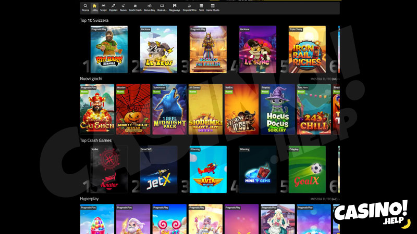Open the Book of... category

pyautogui.click(x=162, y=8)
